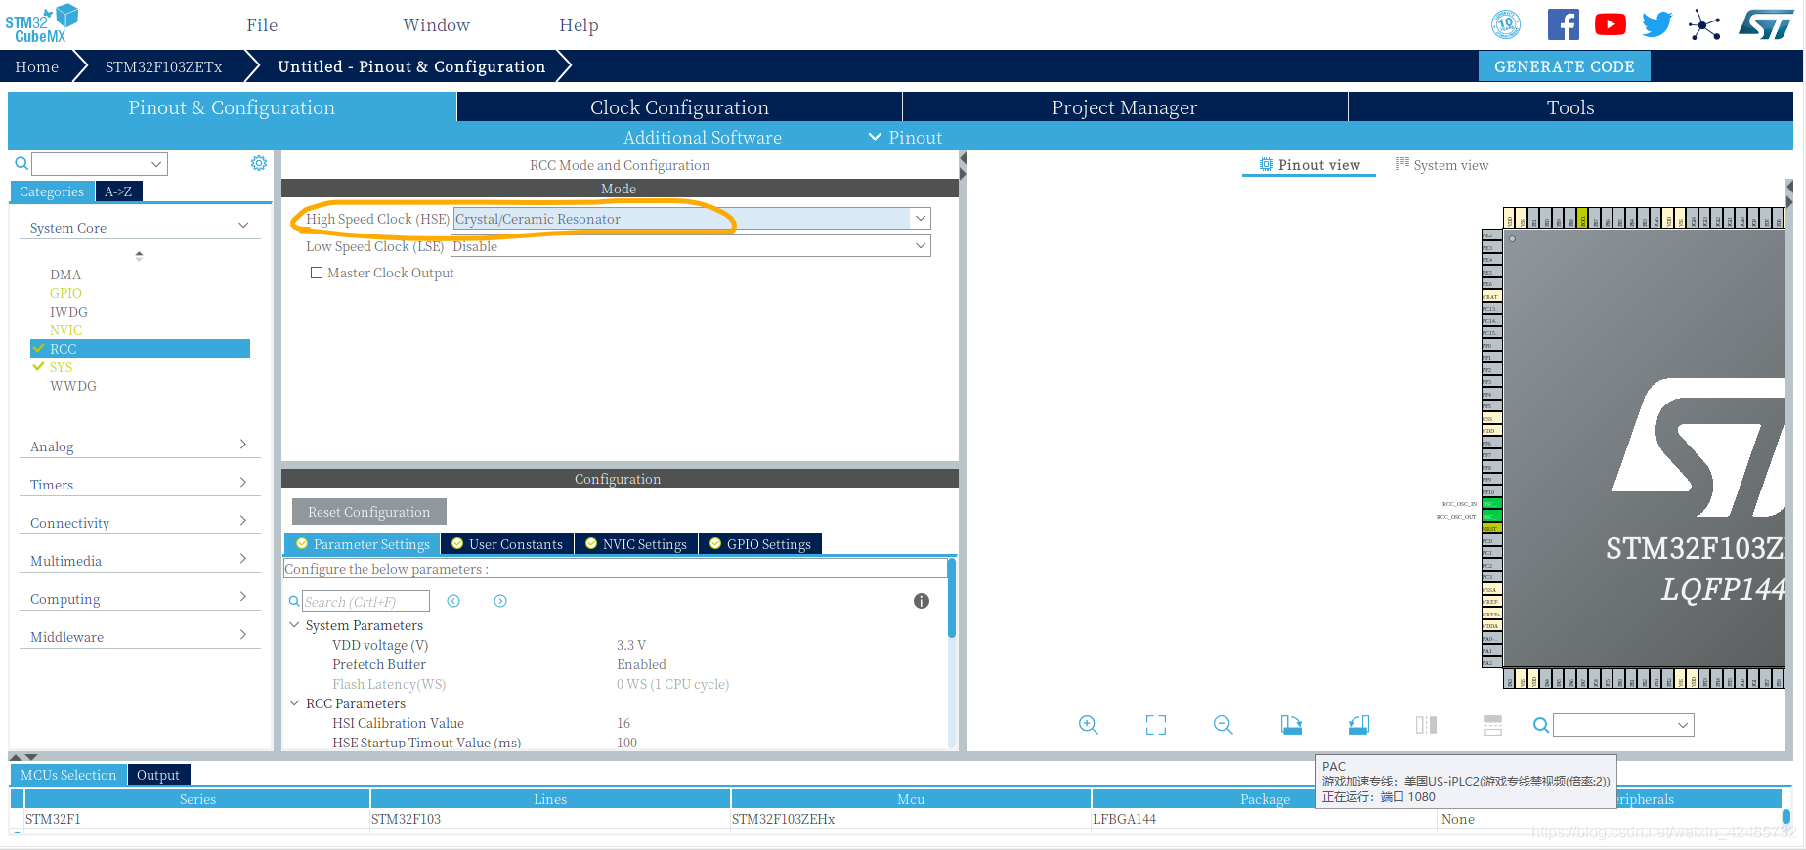
Task: Open the YouTube link icon
Action: pyautogui.click(x=1610, y=24)
